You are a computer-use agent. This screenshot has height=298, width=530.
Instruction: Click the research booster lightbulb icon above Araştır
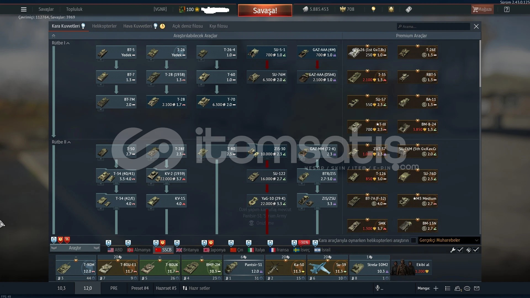[x=54, y=240]
